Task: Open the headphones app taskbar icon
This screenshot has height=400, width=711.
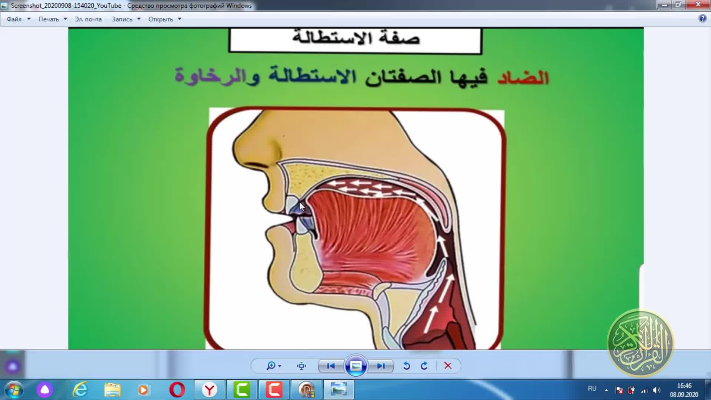Action: click(x=306, y=390)
